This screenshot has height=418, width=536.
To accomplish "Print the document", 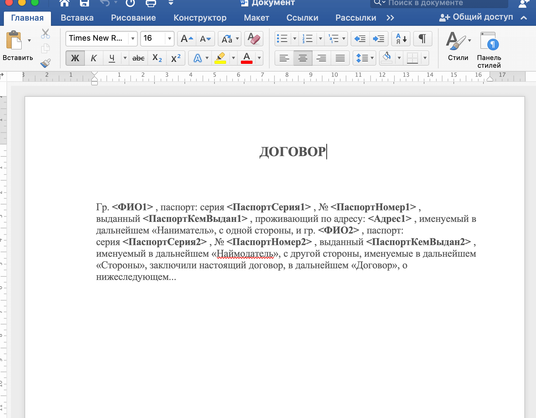I will tap(151, 3).
